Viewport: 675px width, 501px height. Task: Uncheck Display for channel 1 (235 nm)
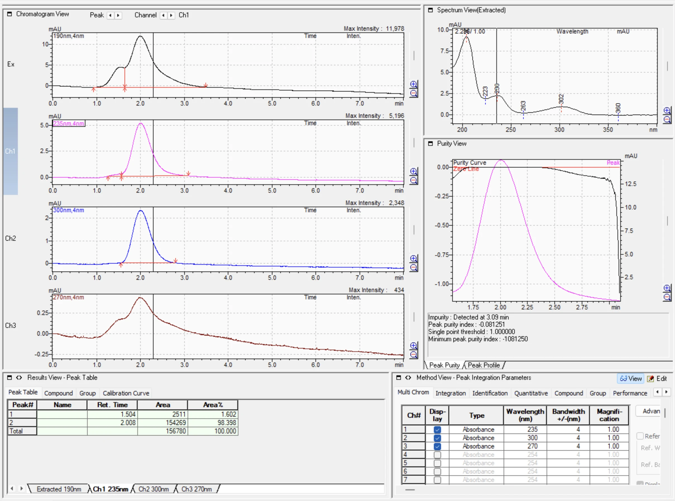[437, 430]
